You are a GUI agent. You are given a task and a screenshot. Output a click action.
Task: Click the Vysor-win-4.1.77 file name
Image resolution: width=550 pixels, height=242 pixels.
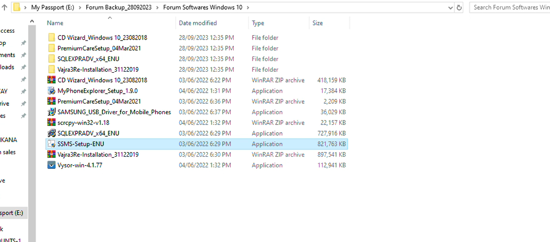(80, 165)
